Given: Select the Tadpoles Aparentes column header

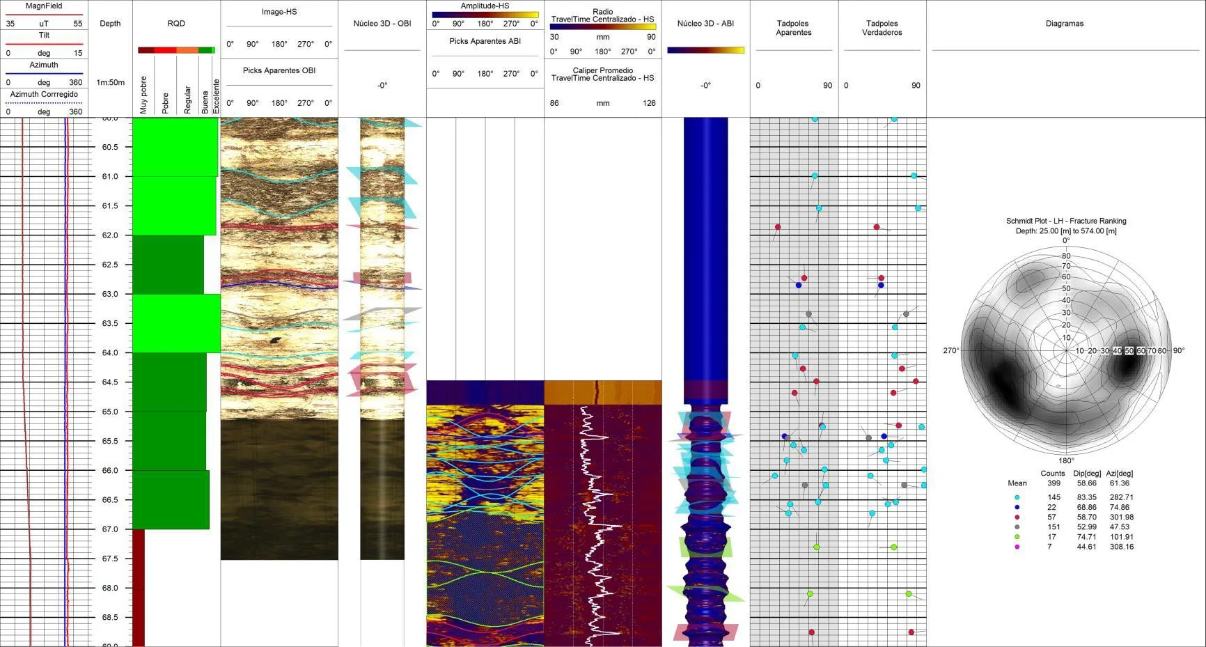Looking at the screenshot, I should (794, 28).
